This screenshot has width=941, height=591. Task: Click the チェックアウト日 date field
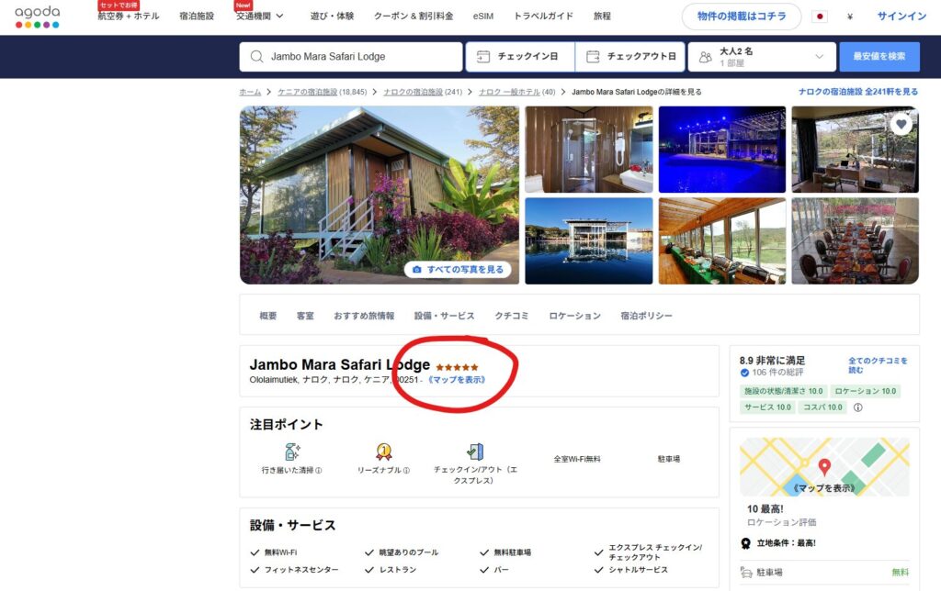[630, 56]
